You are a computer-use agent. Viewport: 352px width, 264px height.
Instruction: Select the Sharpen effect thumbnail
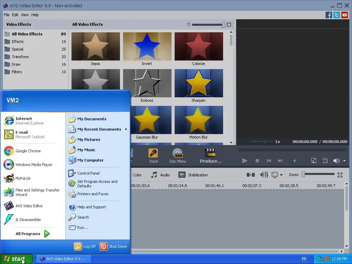(199, 83)
